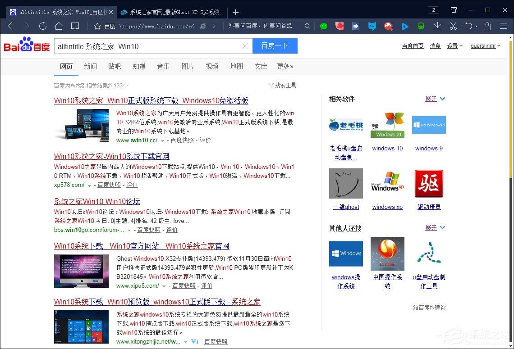Viewport: 514px width, 349px height.
Task: Open a new browser tab
Action: coord(235,12)
